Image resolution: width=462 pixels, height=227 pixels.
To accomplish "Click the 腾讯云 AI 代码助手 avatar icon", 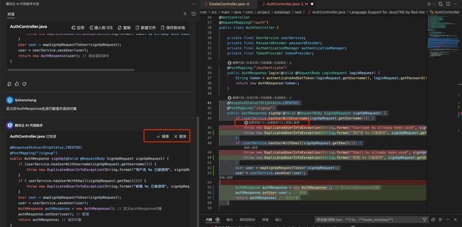I will (10, 125).
